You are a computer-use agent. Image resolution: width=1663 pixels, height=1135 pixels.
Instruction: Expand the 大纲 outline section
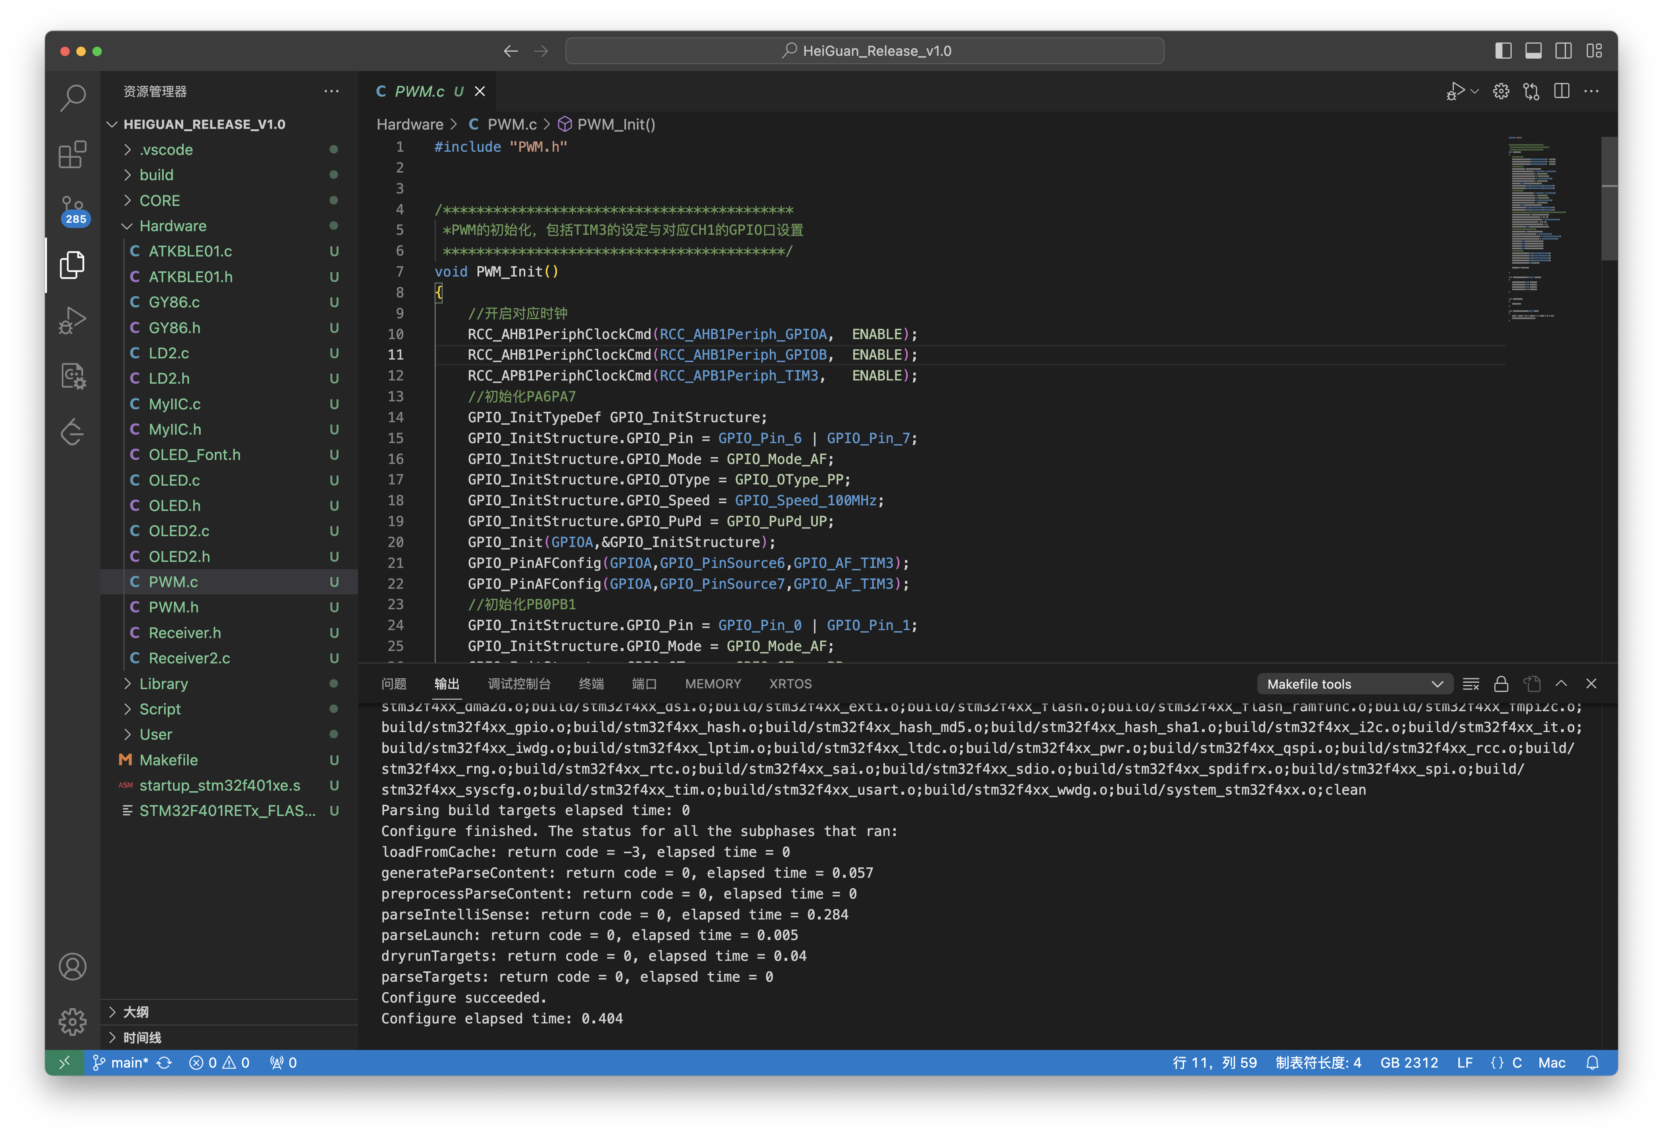pos(229,1013)
